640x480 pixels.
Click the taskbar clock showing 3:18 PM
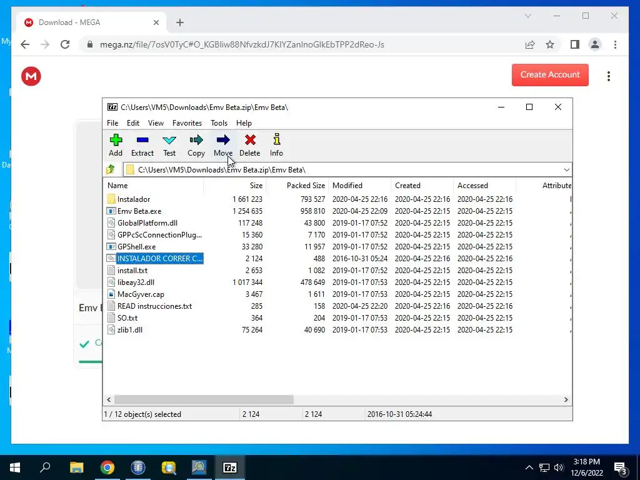[x=586, y=467]
